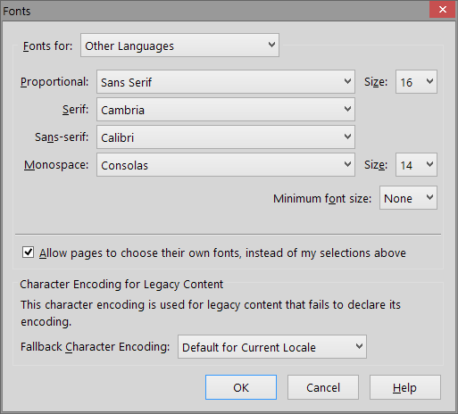Image resolution: width=458 pixels, height=414 pixels.
Task: Close the Fonts dialog window
Action: (x=443, y=10)
